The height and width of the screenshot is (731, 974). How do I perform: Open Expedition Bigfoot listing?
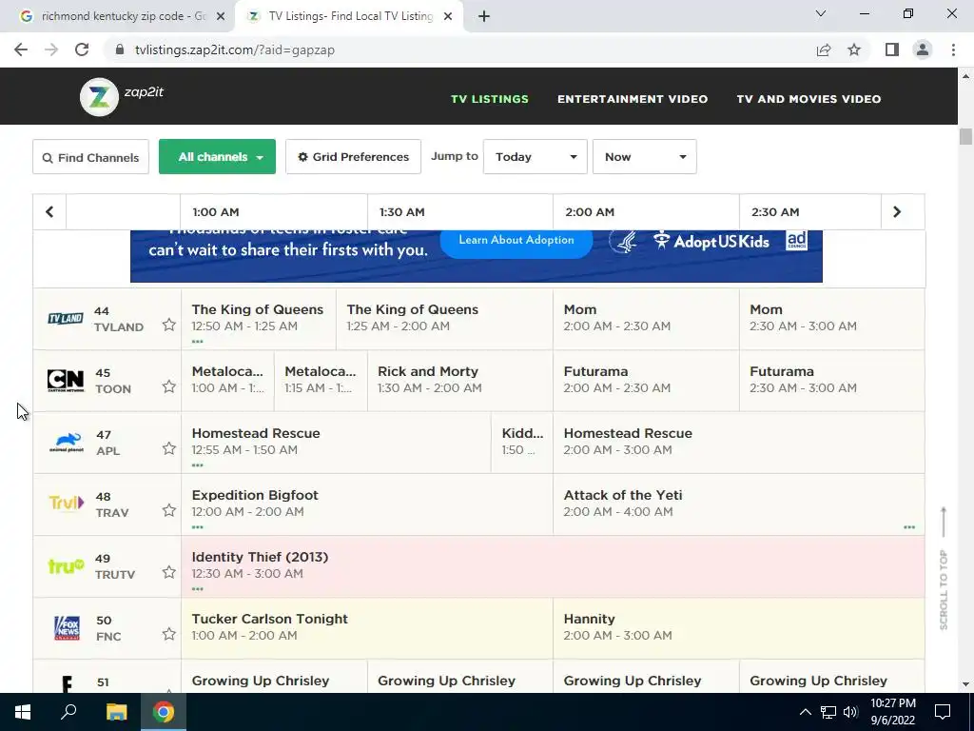[x=366, y=504]
